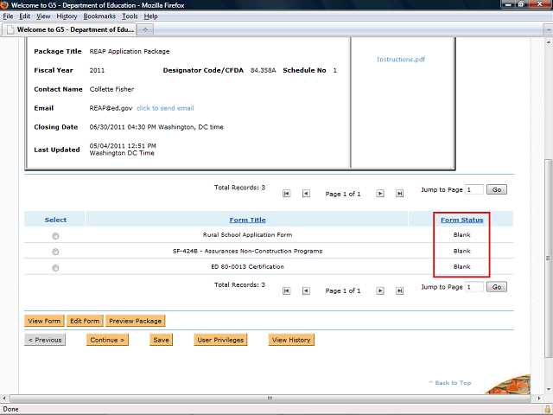The width and height of the screenshot is (553, 415).
Task: Click the horizontal scrollbar thumb
Action: tap(270, 399)
